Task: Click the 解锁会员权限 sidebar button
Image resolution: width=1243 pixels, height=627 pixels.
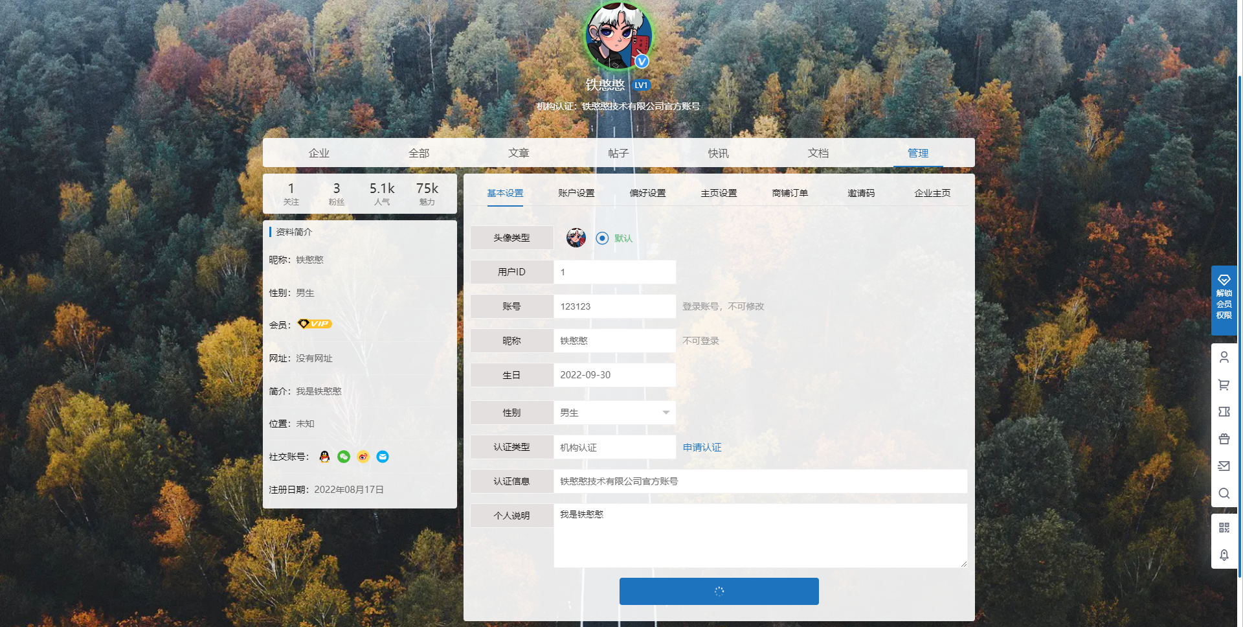Action: click(1224, 301)
